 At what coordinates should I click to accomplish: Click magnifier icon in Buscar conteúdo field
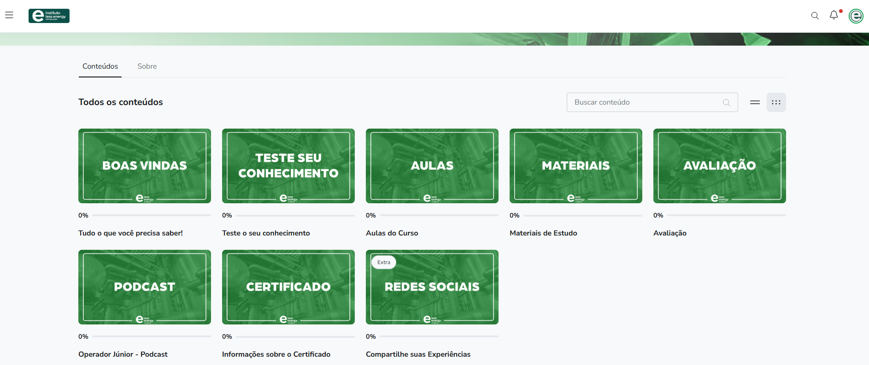(726, 103)
